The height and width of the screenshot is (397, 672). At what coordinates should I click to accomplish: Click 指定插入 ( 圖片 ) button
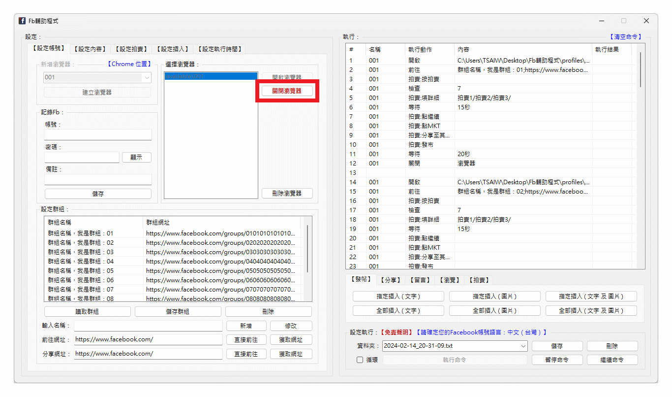click(495, 297)
